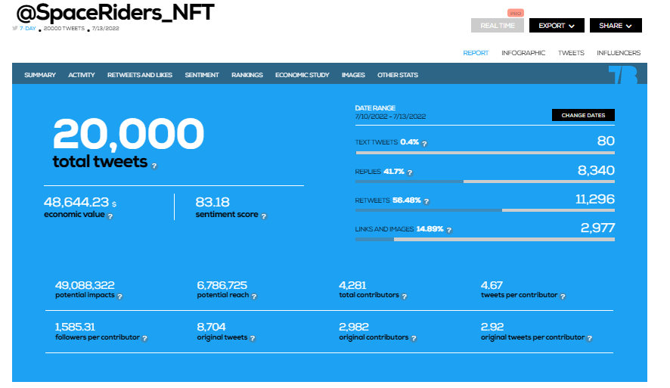Click the retweets count 11,296
Image resolution: width=670 pixels, height=388 pixels.
click(x=595, y=199)
